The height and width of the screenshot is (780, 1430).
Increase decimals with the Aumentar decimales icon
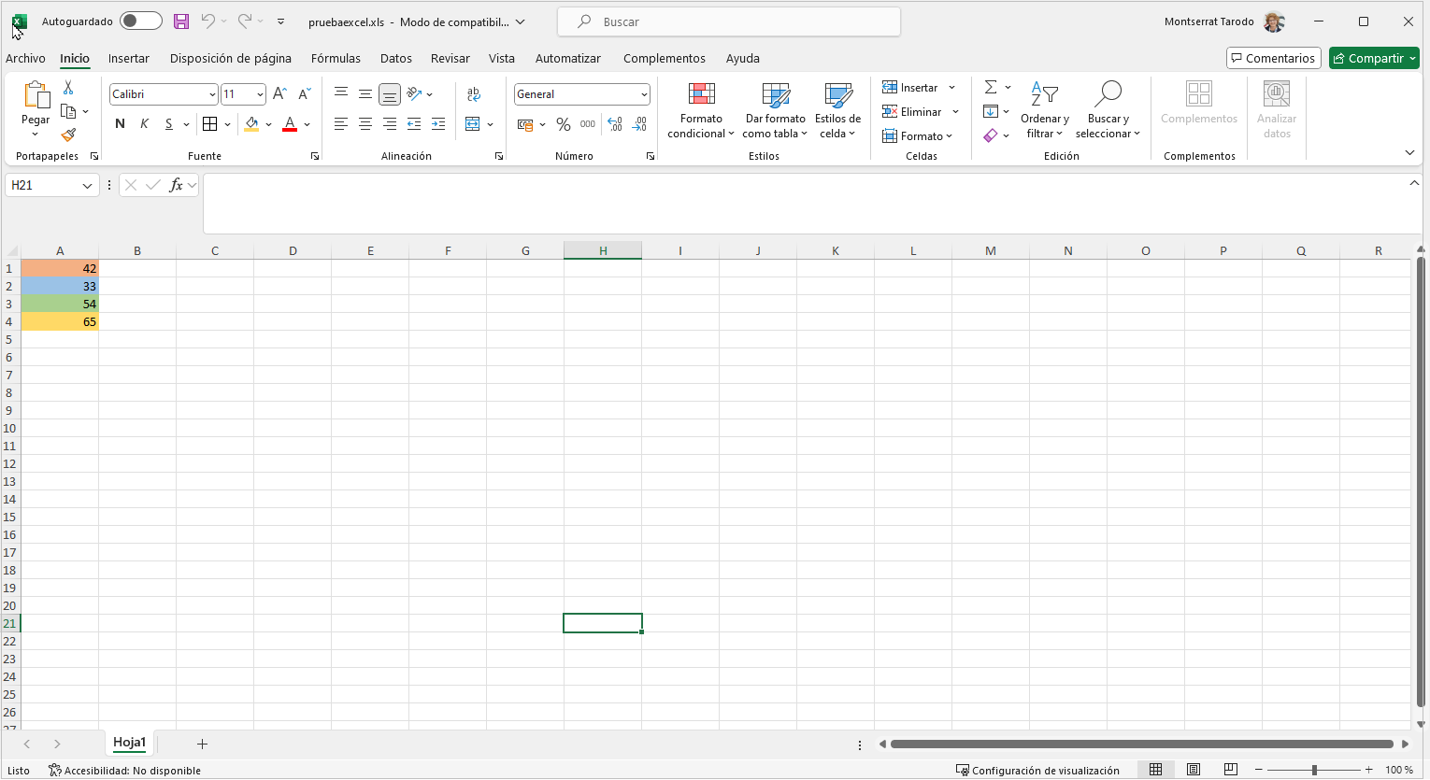click(615, 123)
